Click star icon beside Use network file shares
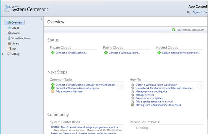The width and height of the screenshot is (208, 134). tap(133, 88)
